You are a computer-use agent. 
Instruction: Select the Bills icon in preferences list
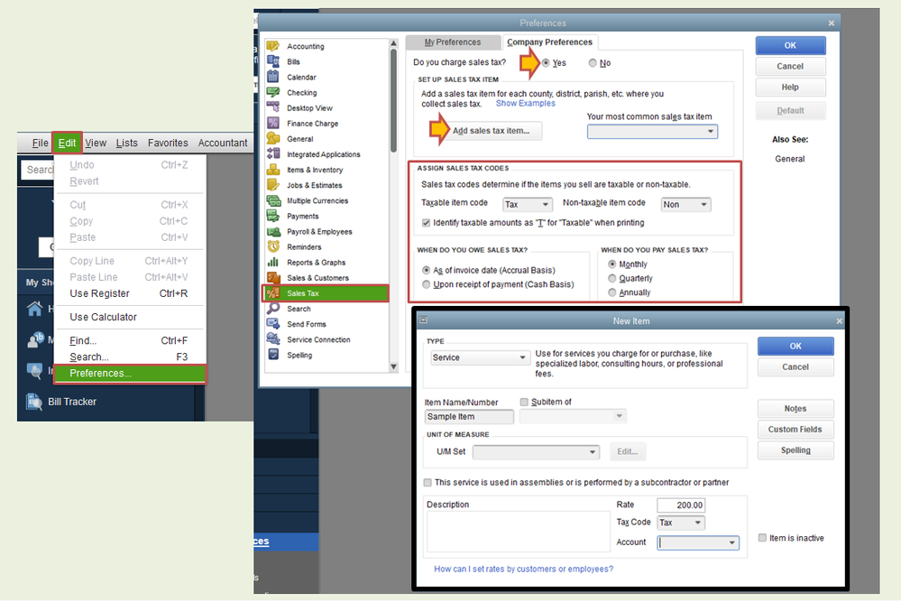coord(273,61)
